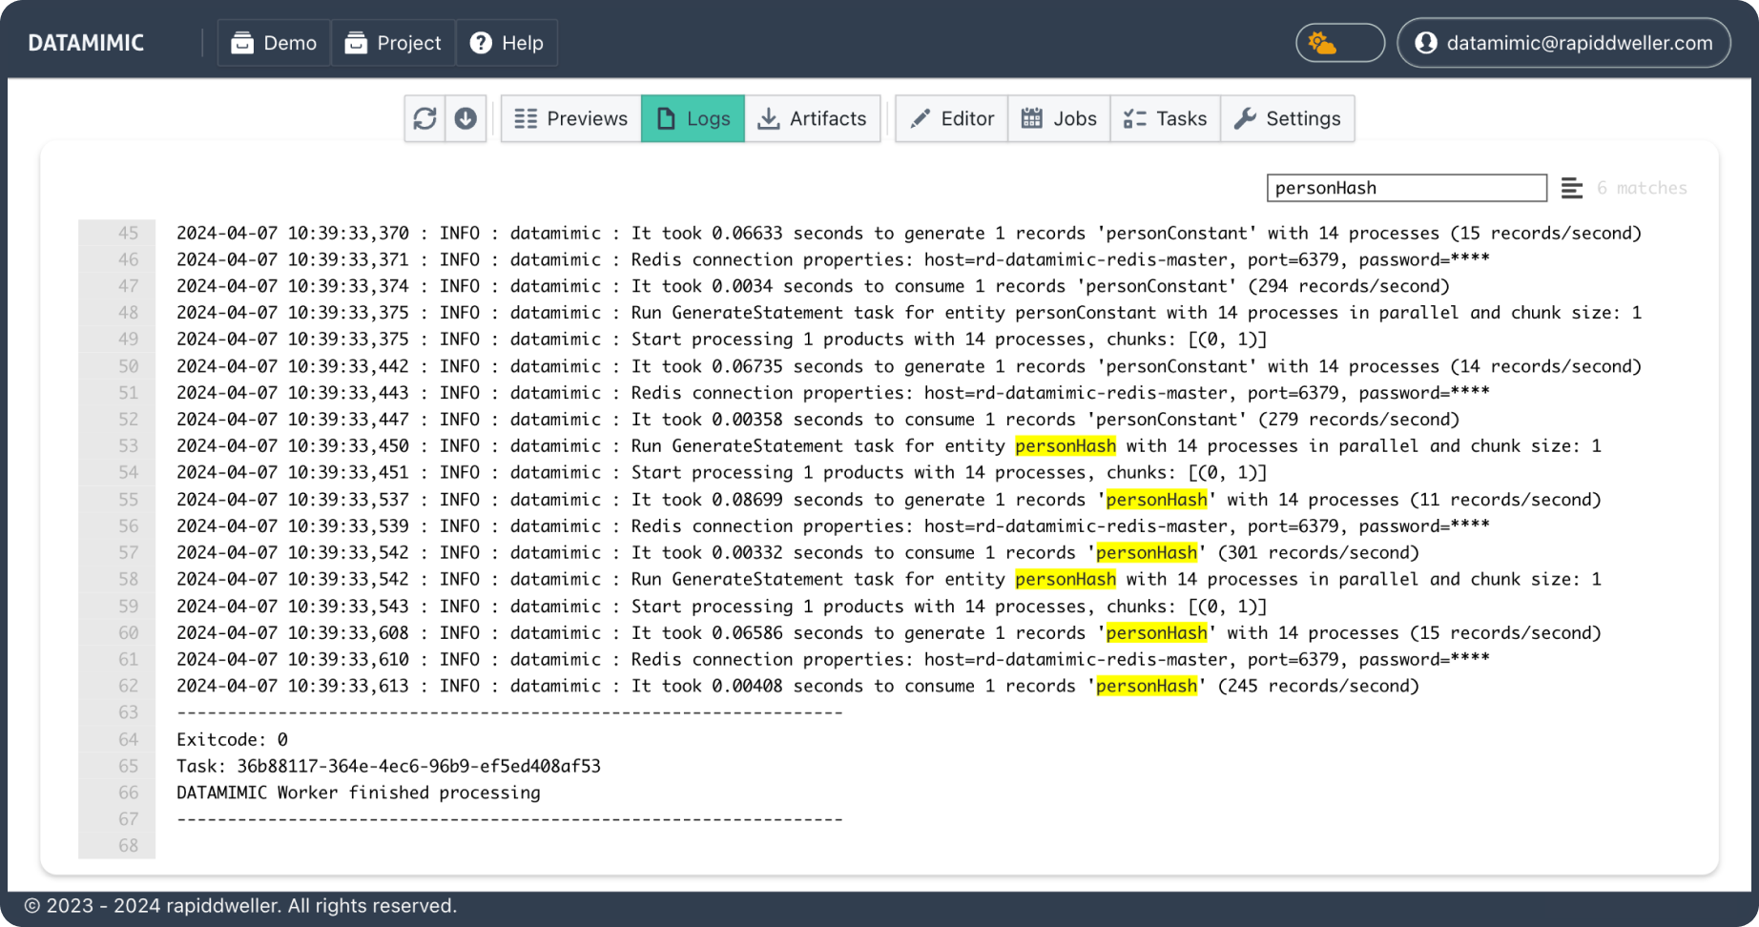This screenshot has width=1759, height=927.
Task: Toggle the light/dark theme switch
Action: [x=1339, y=42]
